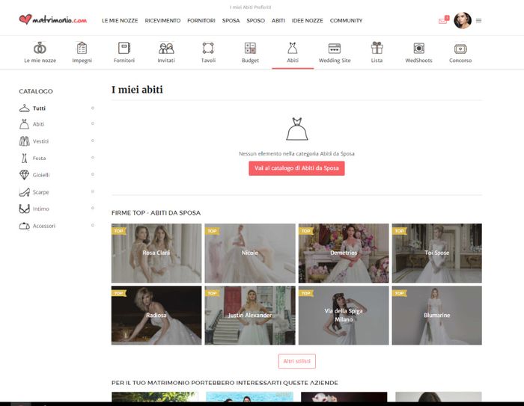Image resolution: width=524 pixels, height=406 pixels.
Task: Click Vai al catalogo di Abiti da Sposa
Action: pyautogui.click(x=296, y=168)
